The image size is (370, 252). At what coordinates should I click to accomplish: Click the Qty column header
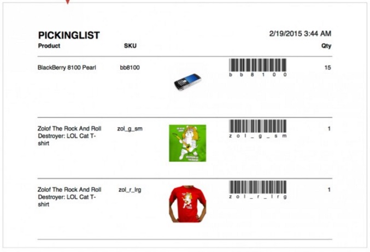click(x=326, y=46)
